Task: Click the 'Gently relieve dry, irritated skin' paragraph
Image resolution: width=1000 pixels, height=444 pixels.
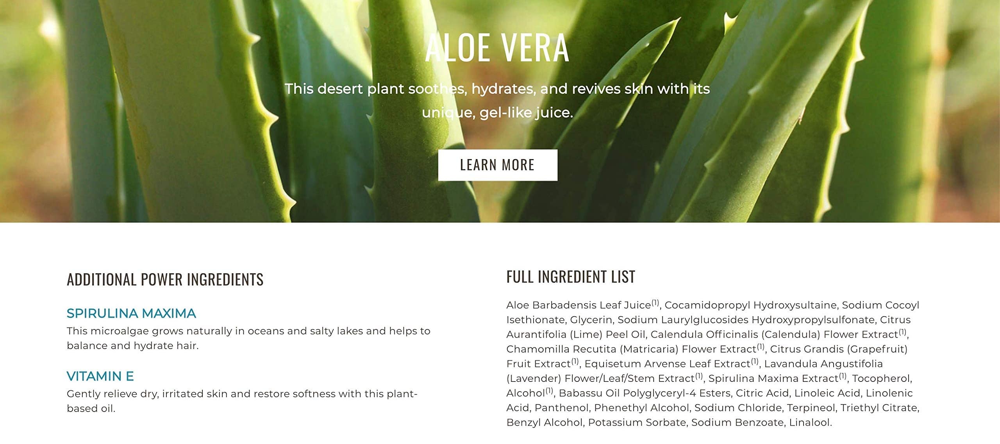Action: [242, 401]
